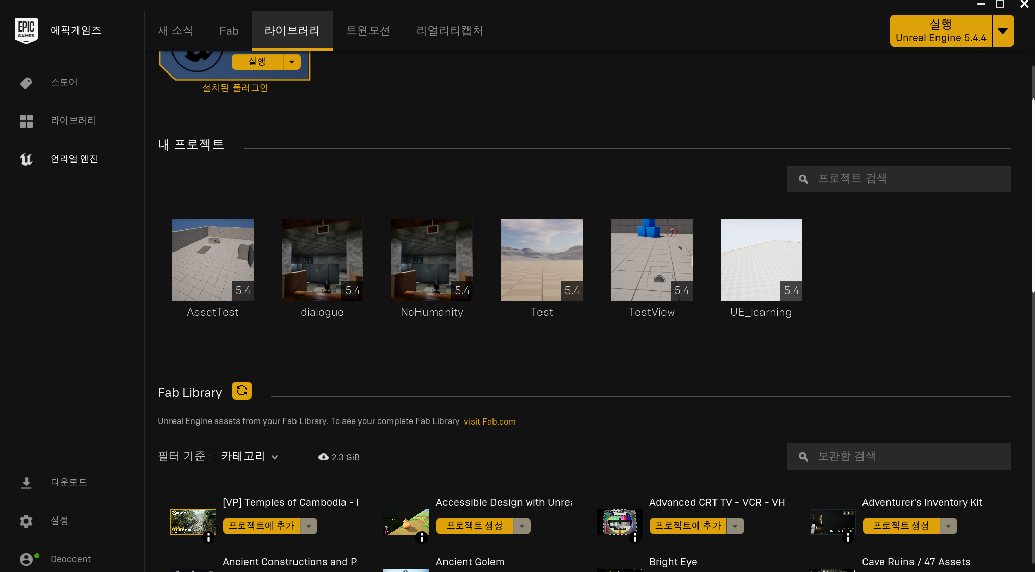Click the Advanced CRT TV asset thumbnail
The height and width of the screenshot is (572, 1035).
pyautogui.click(x=620, y=521)
